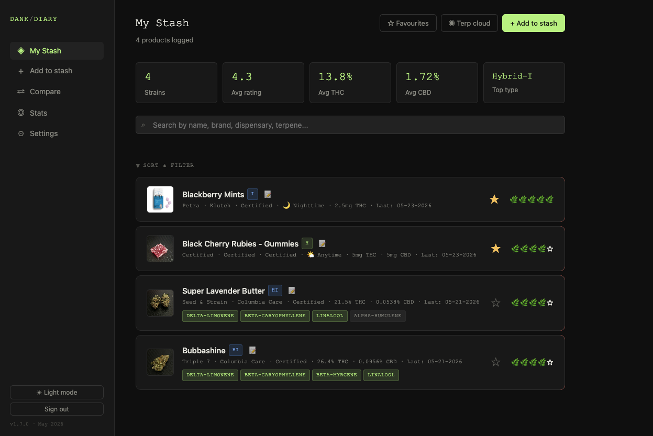The height and width of the screenshot is (436, 653).
Task: Click HI badge on Super Lavender Butter
Action: (x=275, y=290)
